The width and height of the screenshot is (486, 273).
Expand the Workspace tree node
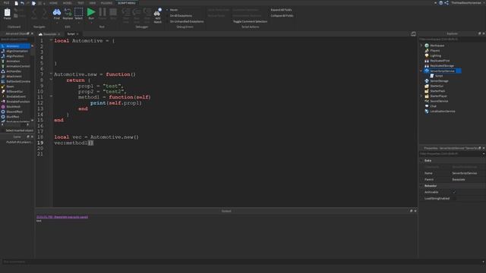(x=421, y=45)
